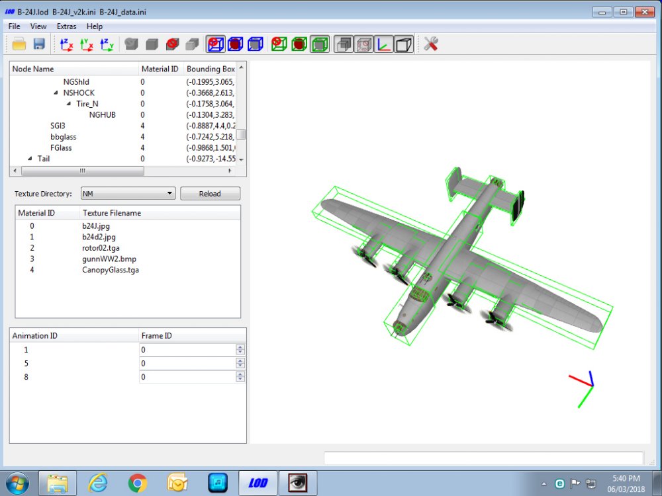Click the Texture Filename column header

click(160, 213)
